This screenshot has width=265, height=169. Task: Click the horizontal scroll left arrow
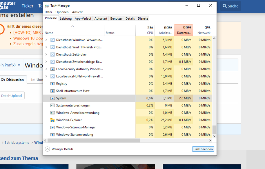pyautogui.click(x=45, y=140)
